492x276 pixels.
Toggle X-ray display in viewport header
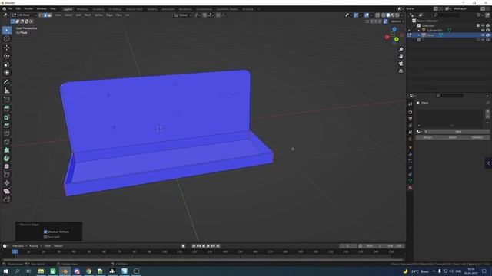(377, 15)
